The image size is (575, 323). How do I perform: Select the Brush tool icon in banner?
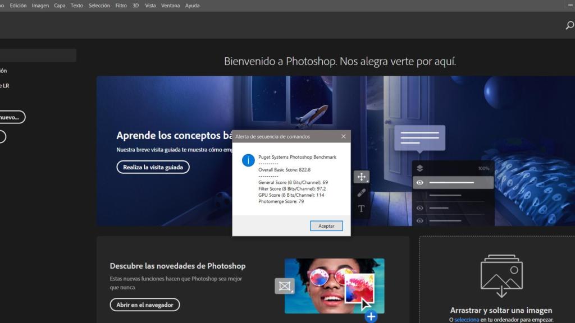point(361,193)
